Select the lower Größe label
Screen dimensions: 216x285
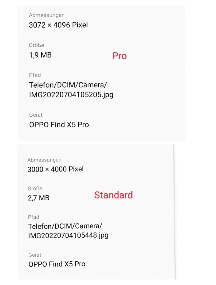coord(35,188)
